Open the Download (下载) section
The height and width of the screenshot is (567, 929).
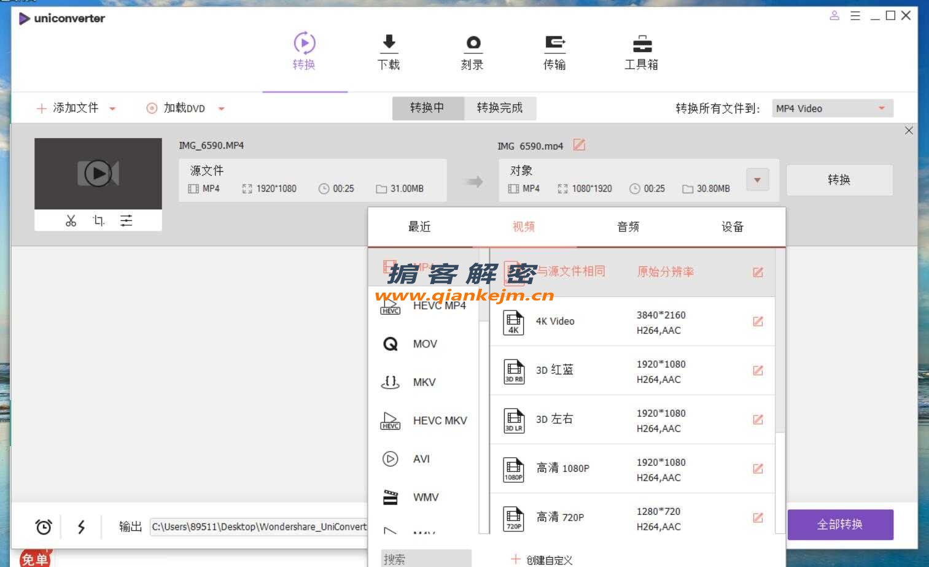pos(389,52)
